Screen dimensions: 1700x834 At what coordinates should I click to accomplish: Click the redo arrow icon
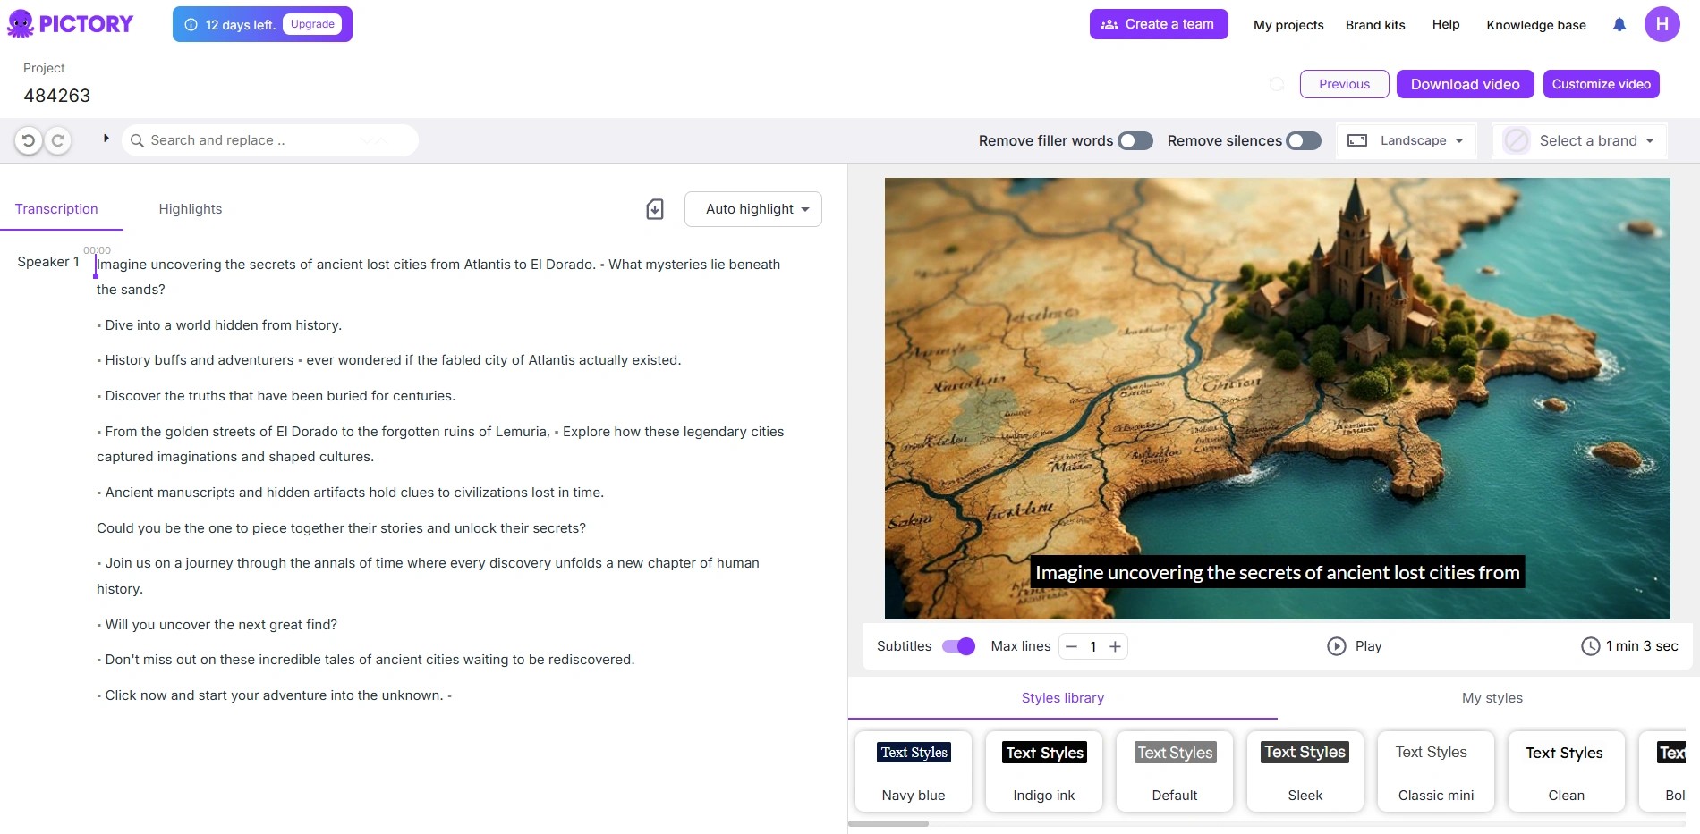(x=58, y=140)
